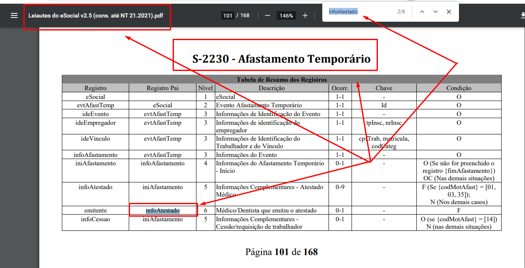Click description Evento Afastamento Temporário
Screen dimensions: 525x268
click(x=259, y=105)
